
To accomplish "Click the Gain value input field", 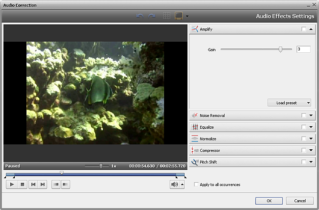I will tap(303, 49).
